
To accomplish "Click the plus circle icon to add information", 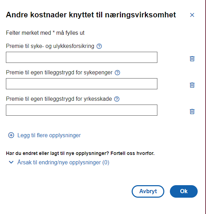I will click(11, 135).
